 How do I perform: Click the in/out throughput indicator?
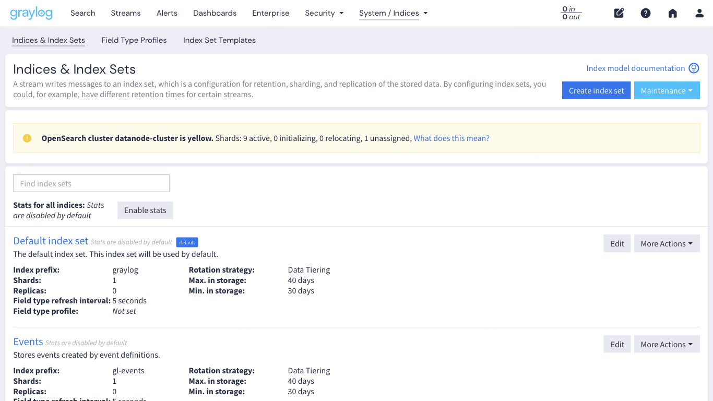pyautogui.click(x=571, y=13)
